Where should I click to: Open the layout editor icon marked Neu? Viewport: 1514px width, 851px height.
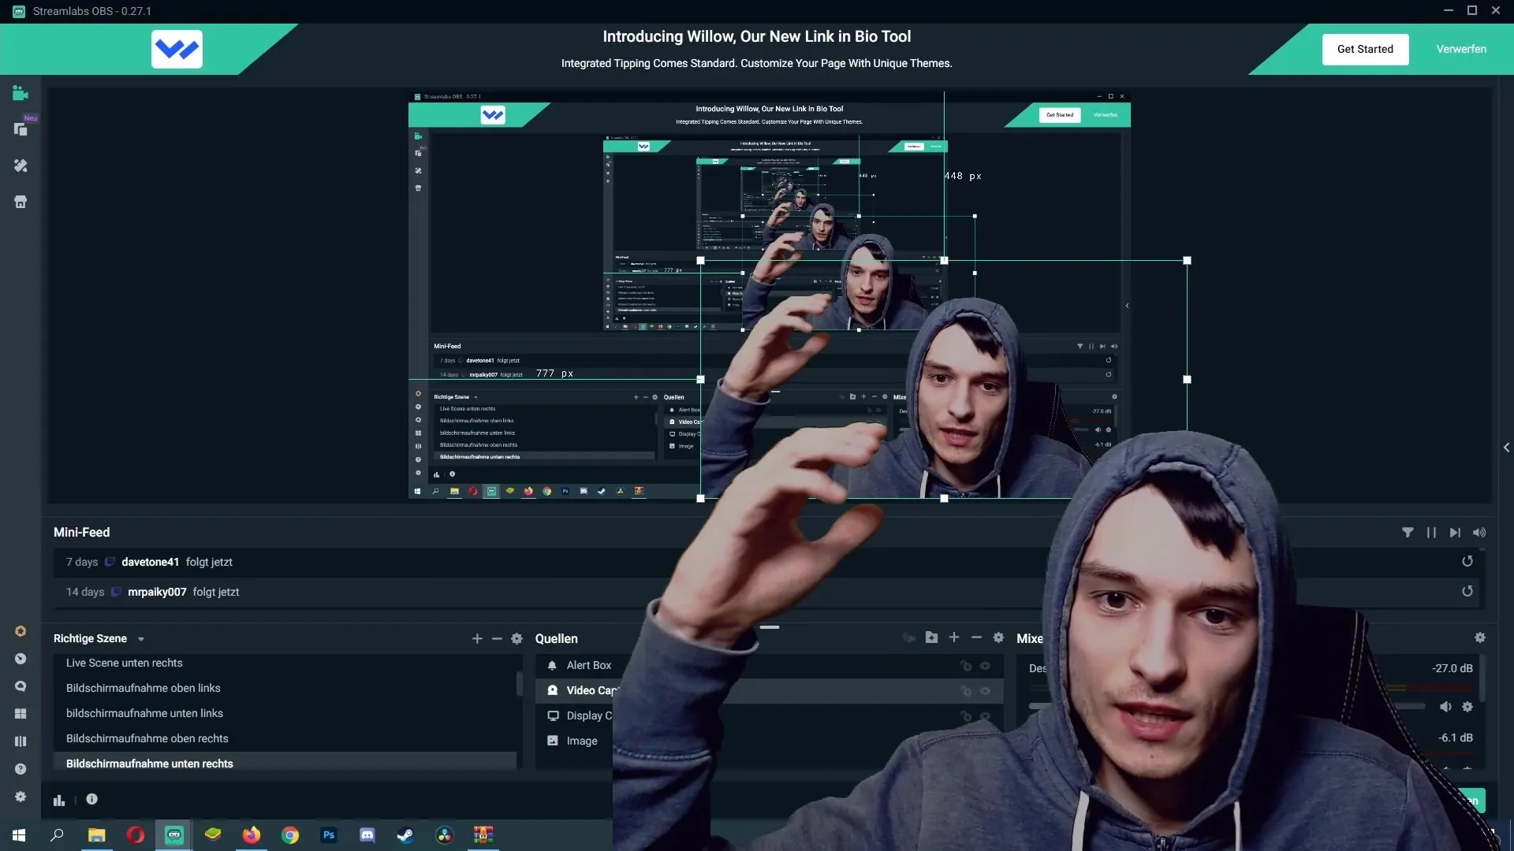[21, 129]
